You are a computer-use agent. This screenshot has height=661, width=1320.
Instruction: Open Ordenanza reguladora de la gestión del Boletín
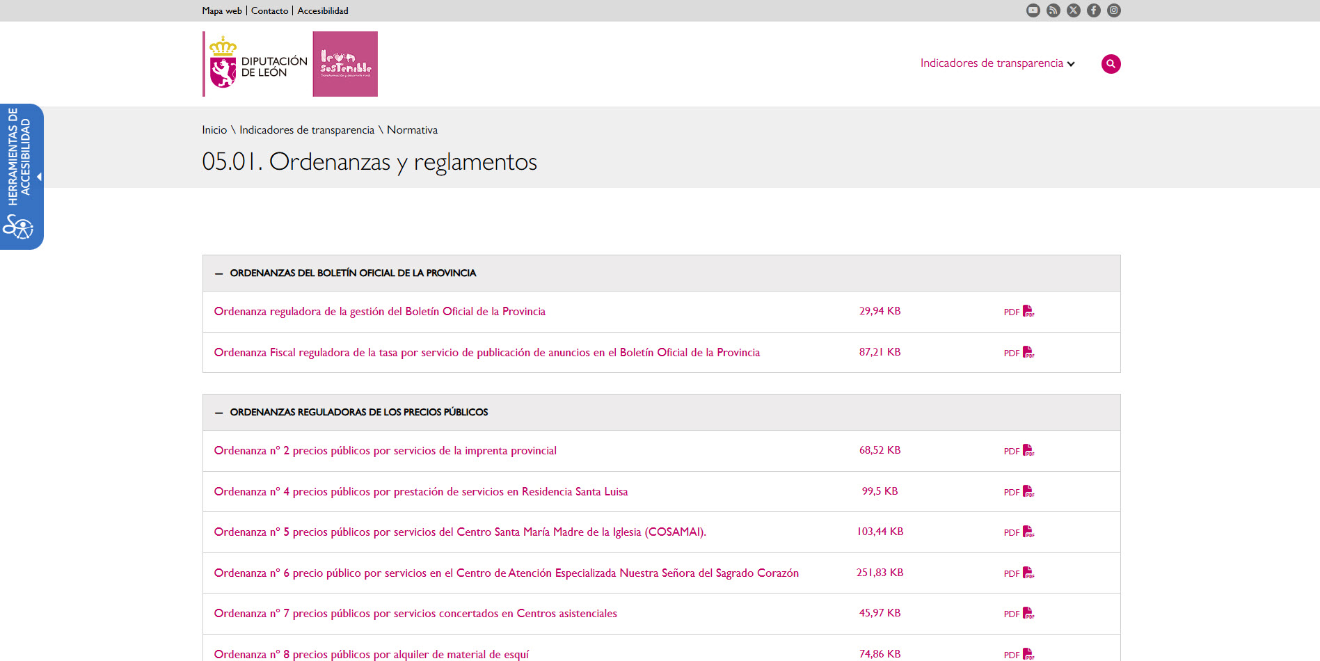click(379, 312)
